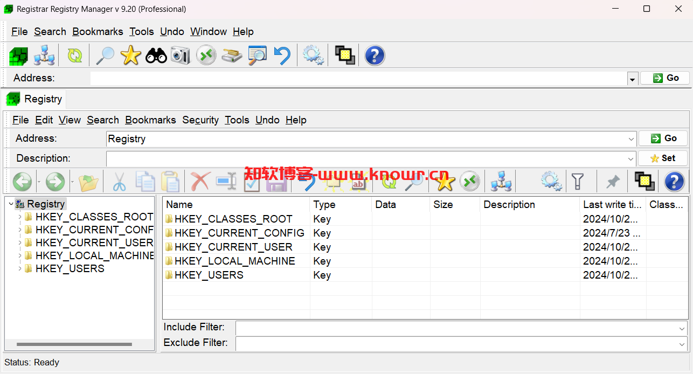The height and width of the screenshot is (374, 693).
Task: Expand HKEY_CURRENT_USER tree node
Action: 20,243
